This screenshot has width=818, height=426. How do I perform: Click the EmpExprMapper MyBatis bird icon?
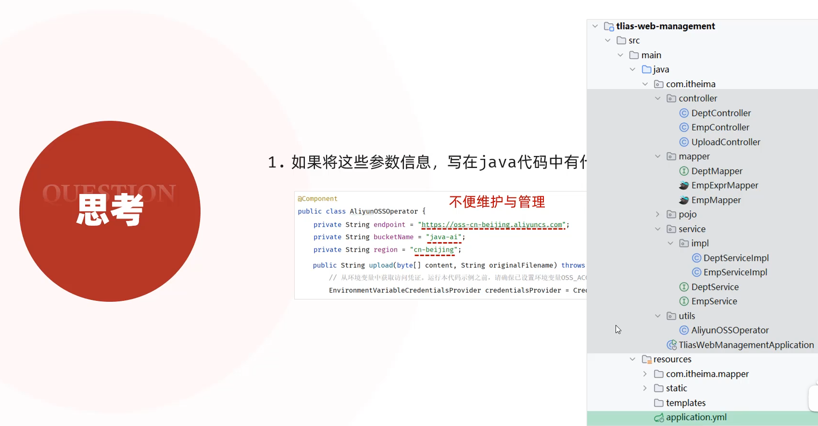click(x=684, y=185)
